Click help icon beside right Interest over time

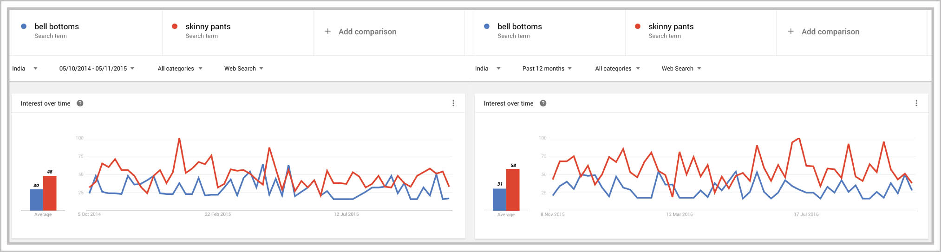pos(543,103)
